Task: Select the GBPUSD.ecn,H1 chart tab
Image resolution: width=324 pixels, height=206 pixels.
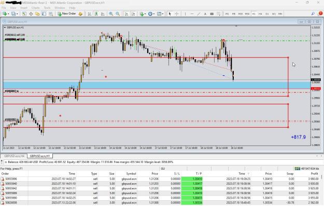Action: (40, 156)
